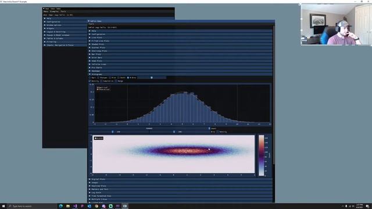
Task: Open Visual Studio from the taskbar
Action: point(75,206)
